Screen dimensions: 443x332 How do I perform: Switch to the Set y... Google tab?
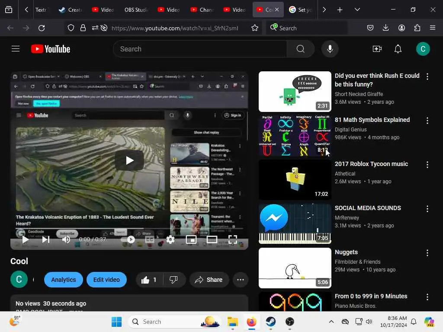[x=301, y=10]
